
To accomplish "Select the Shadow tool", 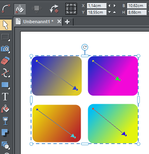I will (5, 133).
